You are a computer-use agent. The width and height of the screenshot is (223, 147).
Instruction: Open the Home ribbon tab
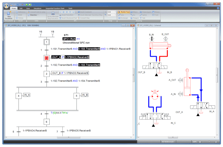(14, 8)
